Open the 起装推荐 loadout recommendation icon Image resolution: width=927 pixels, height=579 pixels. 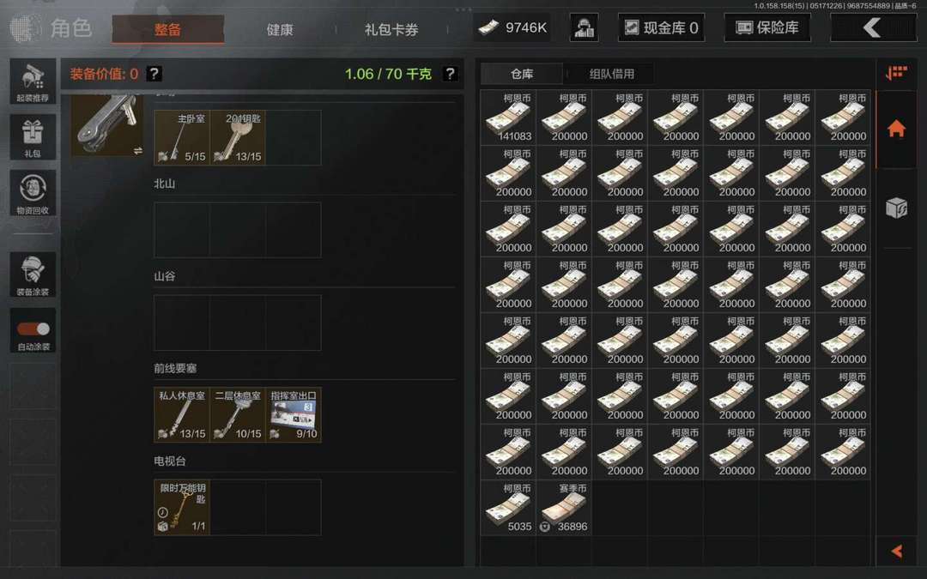(33, 81)
